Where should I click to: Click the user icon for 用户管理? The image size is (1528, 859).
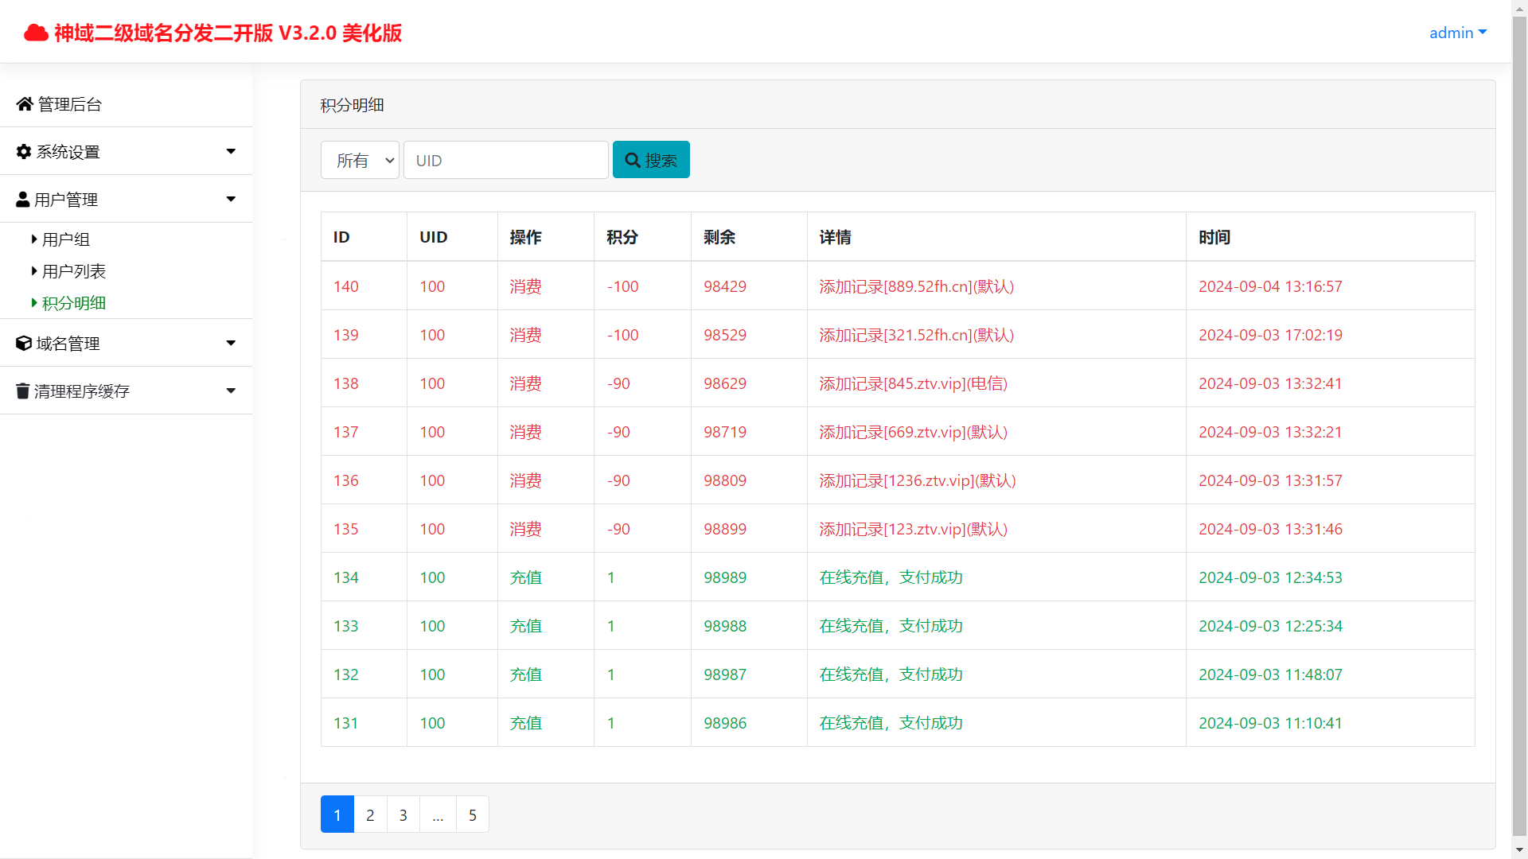point(23,200)
